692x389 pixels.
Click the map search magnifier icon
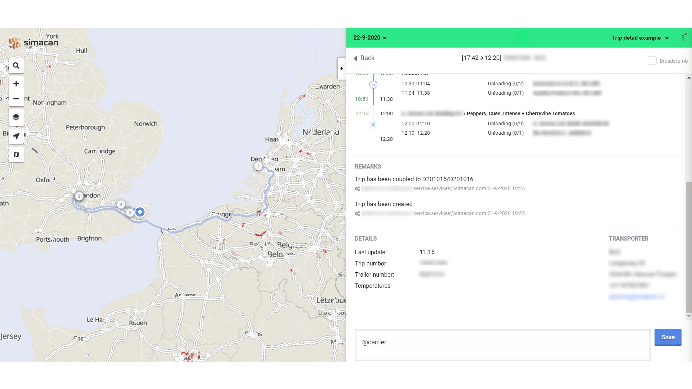pos(16,66)
